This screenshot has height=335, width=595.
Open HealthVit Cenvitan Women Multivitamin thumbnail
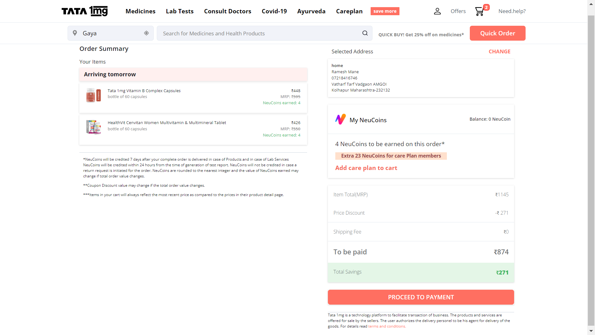click(x=94, y=127)
